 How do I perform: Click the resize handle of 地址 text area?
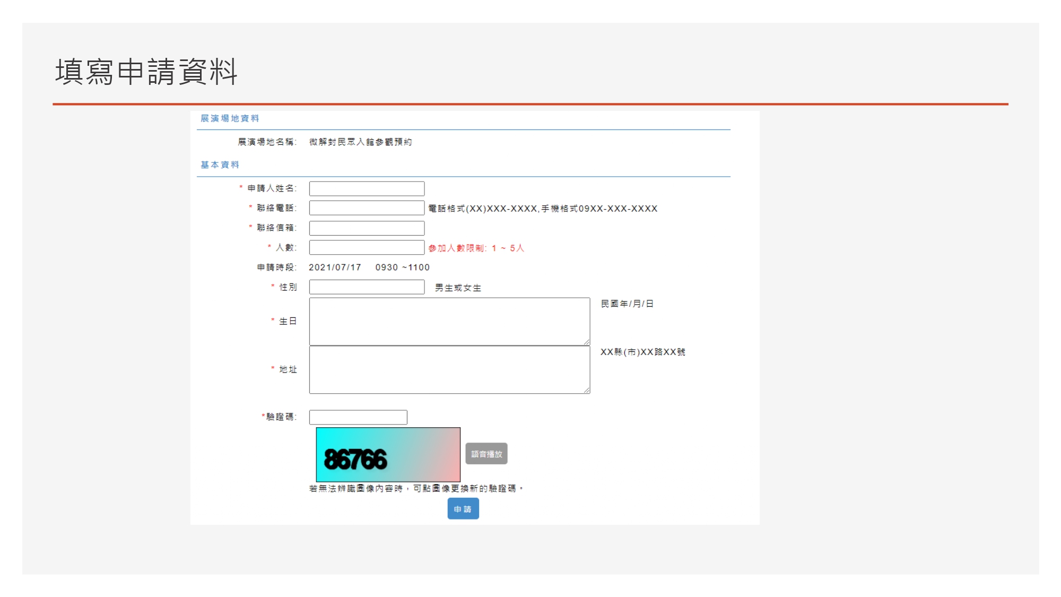[587, 391]
